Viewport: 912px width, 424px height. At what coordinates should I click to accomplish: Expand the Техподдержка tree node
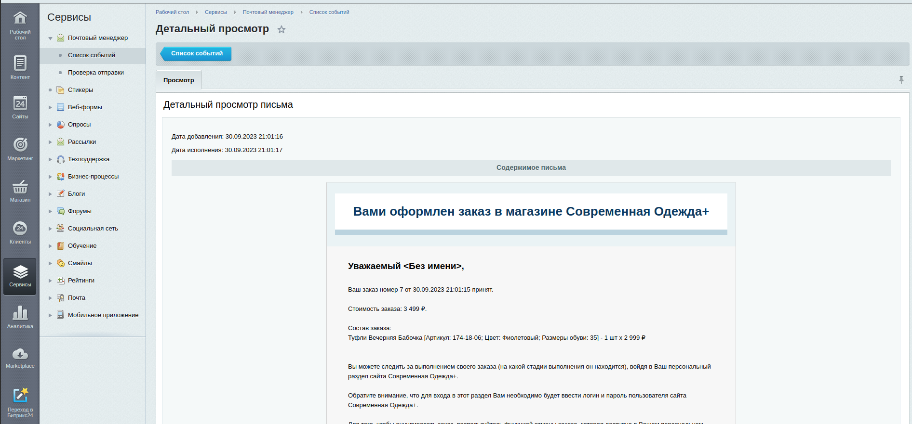[50, 159]
